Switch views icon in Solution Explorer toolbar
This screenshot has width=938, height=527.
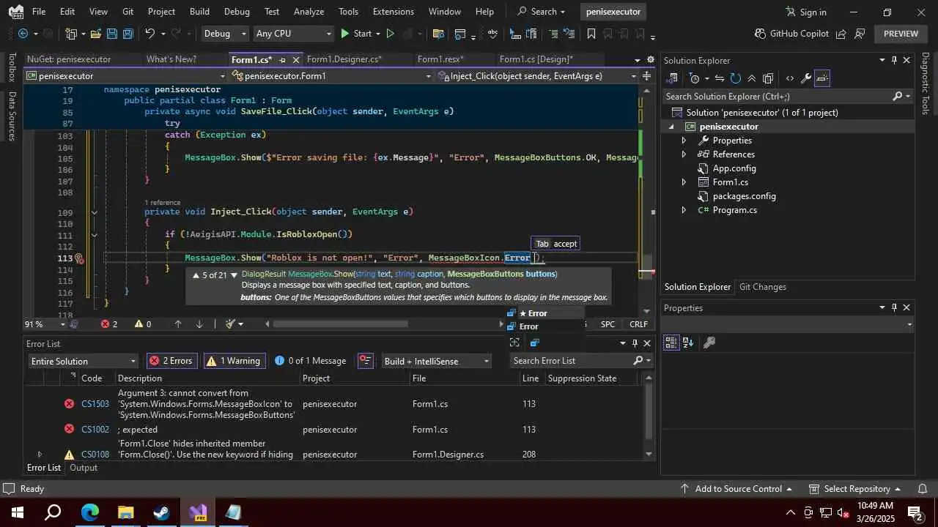tap(673, 78)
